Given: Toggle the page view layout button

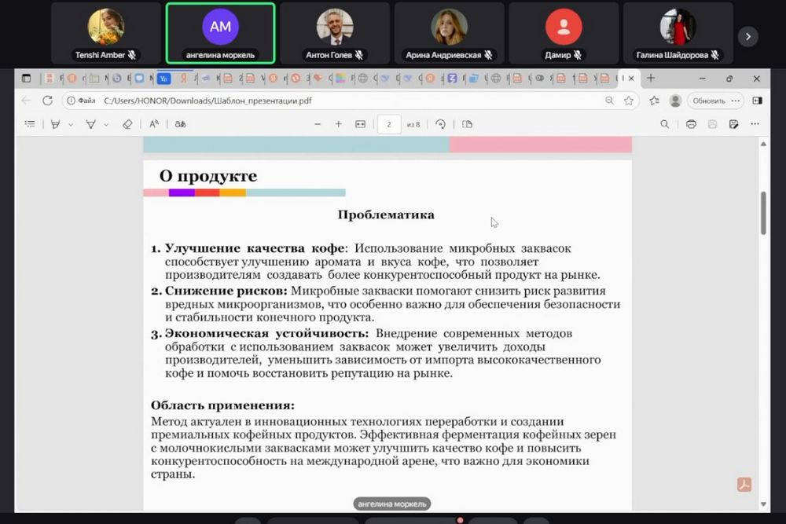Looking at the screenshot, I should (467, 124).
